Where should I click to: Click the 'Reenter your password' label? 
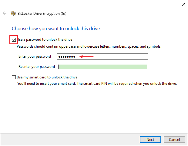pos(37,67)
